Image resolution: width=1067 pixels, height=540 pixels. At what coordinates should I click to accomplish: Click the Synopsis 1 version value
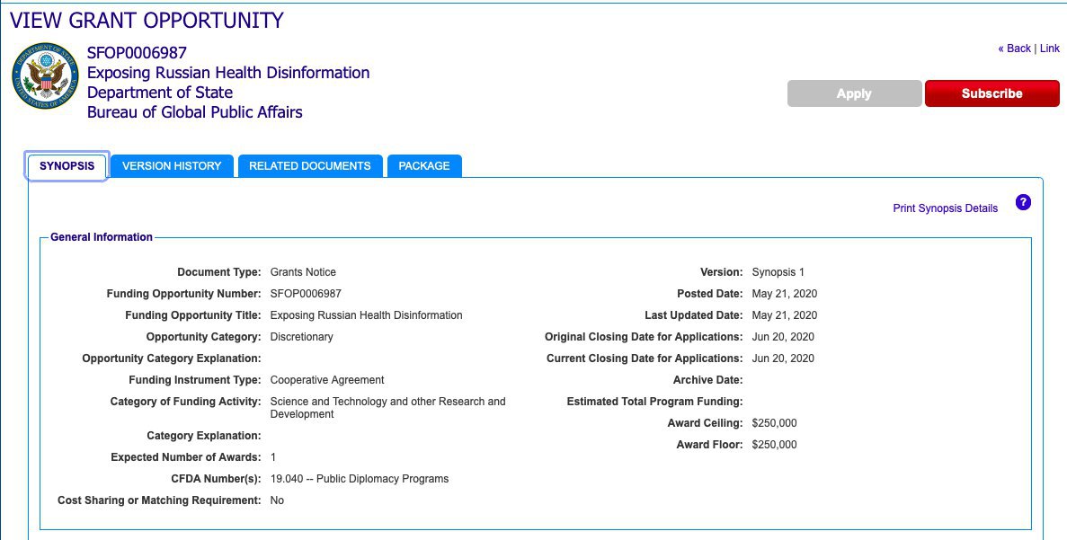[778, 272]
